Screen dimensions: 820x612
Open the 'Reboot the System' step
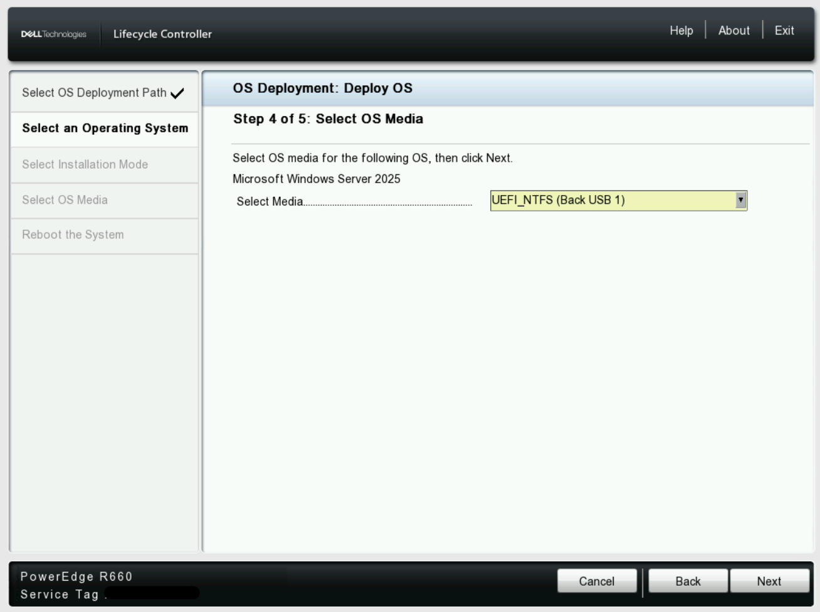point(105,236)
